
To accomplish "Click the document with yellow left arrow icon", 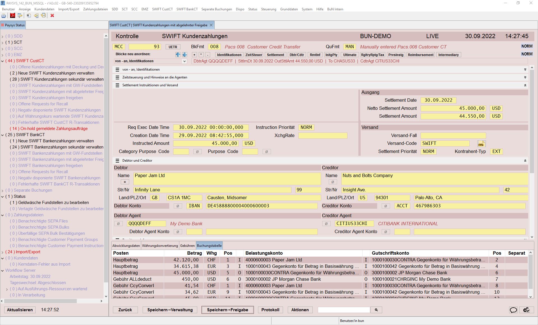I will pos(36,16).
